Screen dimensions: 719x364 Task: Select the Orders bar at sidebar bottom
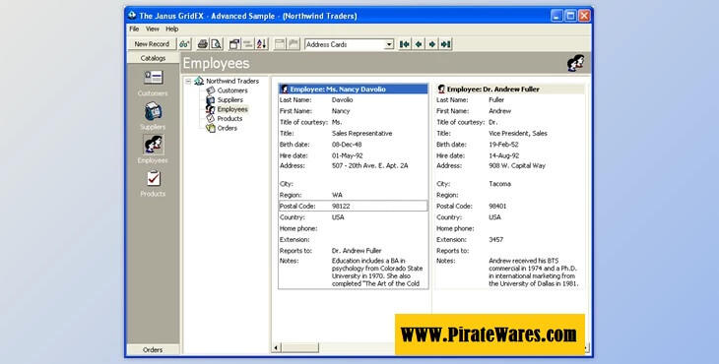click(153, 349)
